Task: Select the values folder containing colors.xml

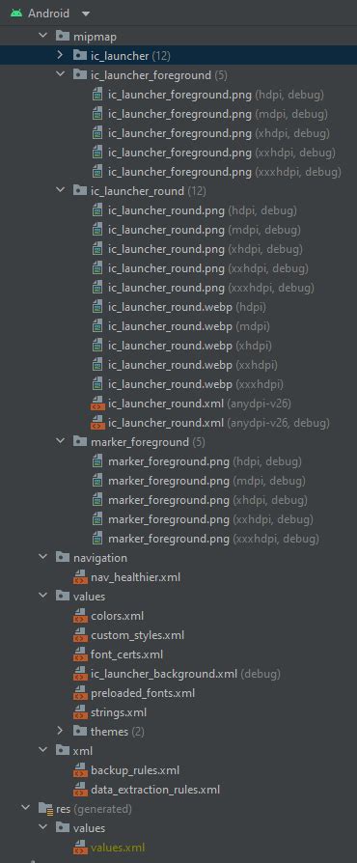Action: tap(89, 596)
